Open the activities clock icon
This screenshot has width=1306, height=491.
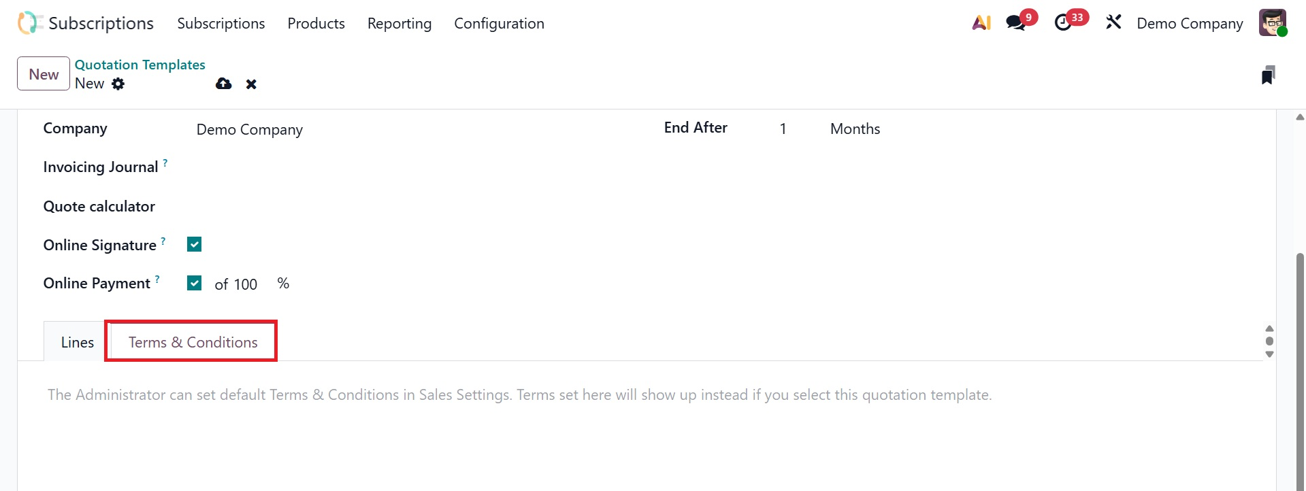1063,23
